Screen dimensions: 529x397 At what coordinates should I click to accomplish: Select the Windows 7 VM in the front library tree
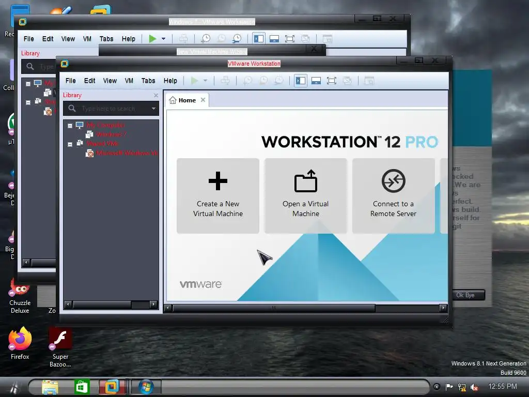(x=111, y=134)
